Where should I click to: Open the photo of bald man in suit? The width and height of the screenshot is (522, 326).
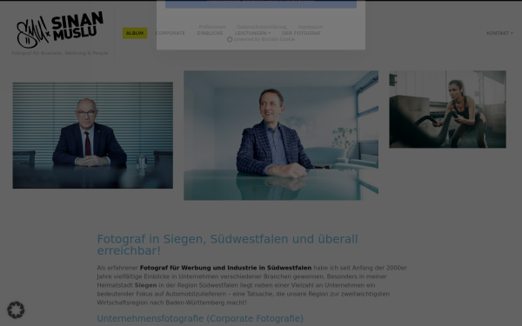pos(92,136)
